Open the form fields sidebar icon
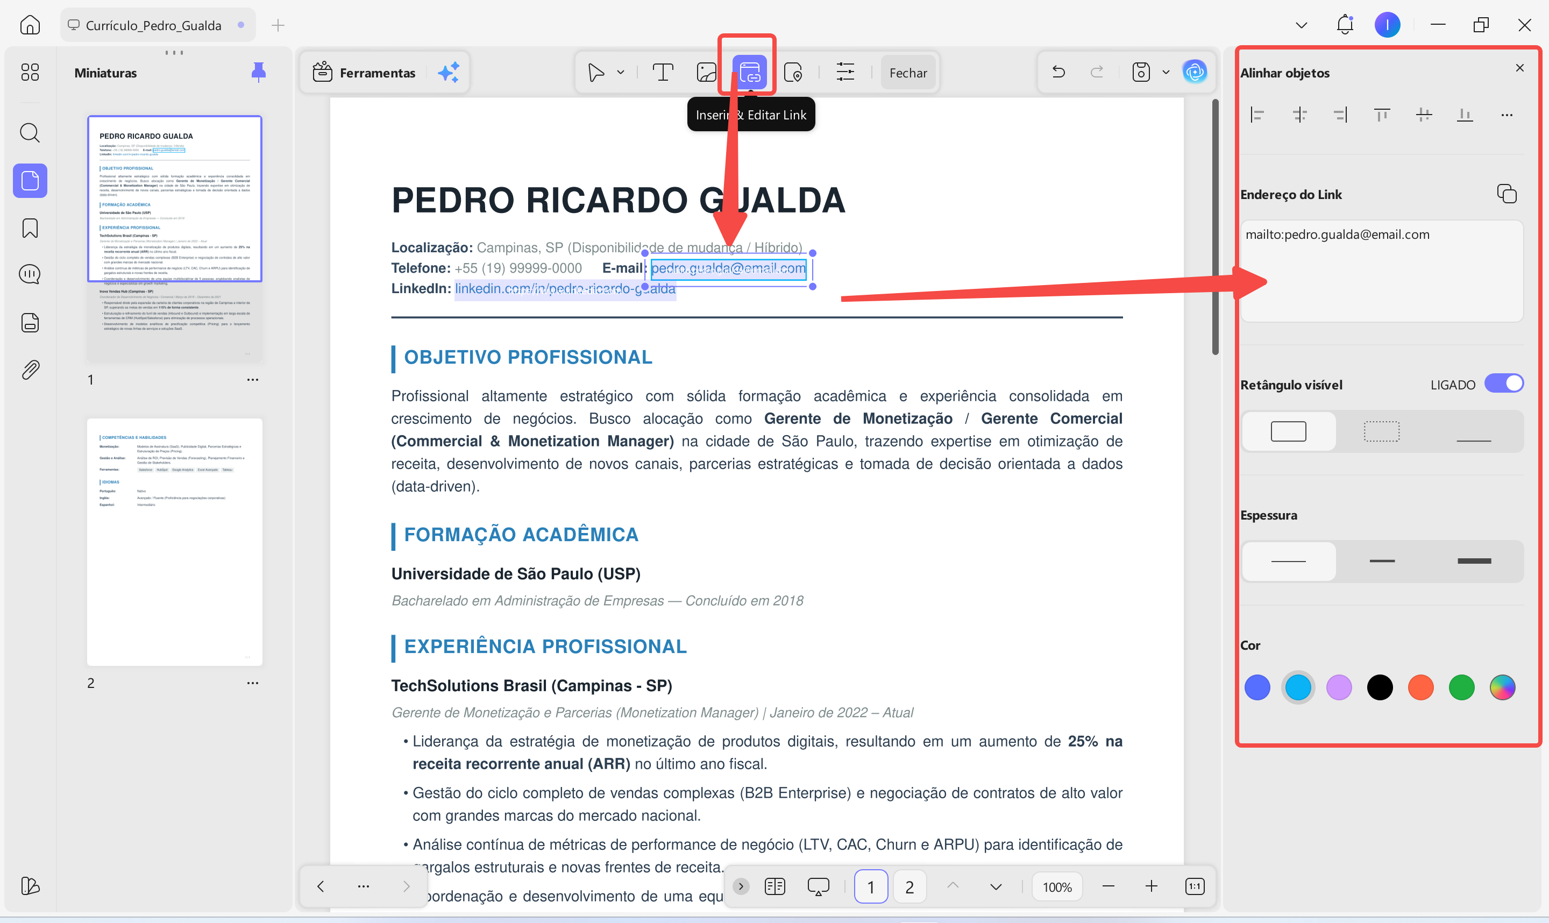1549x923 pixels. point(30,323)
